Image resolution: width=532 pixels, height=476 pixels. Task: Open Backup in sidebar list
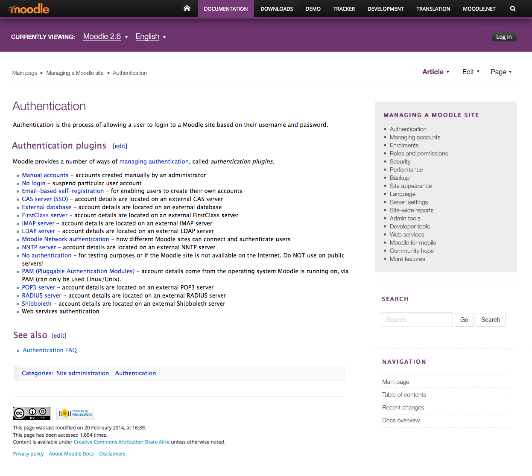400,178
